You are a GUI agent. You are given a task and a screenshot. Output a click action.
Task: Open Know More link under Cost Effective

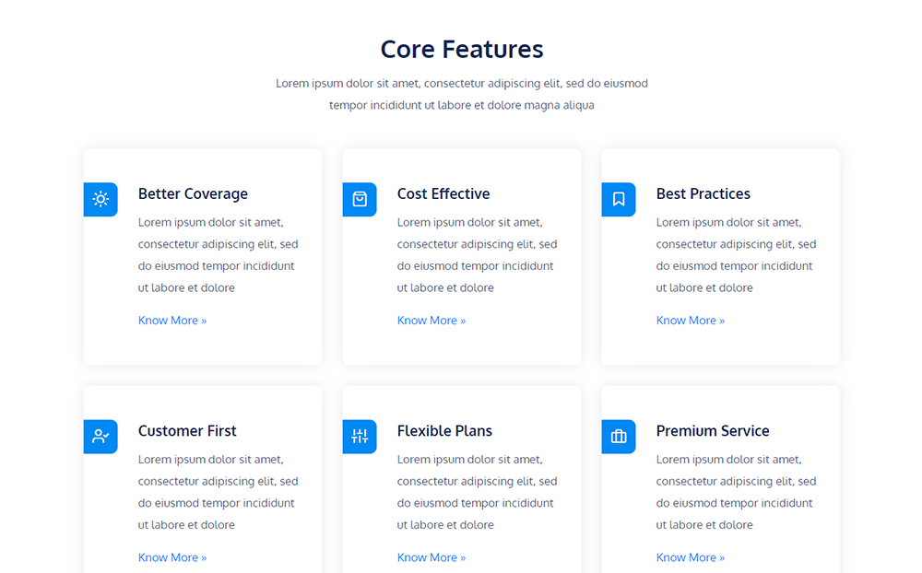(431, 321)
